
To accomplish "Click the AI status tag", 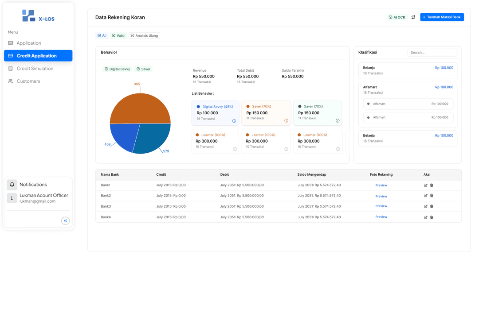I will [x=102, y=36].
